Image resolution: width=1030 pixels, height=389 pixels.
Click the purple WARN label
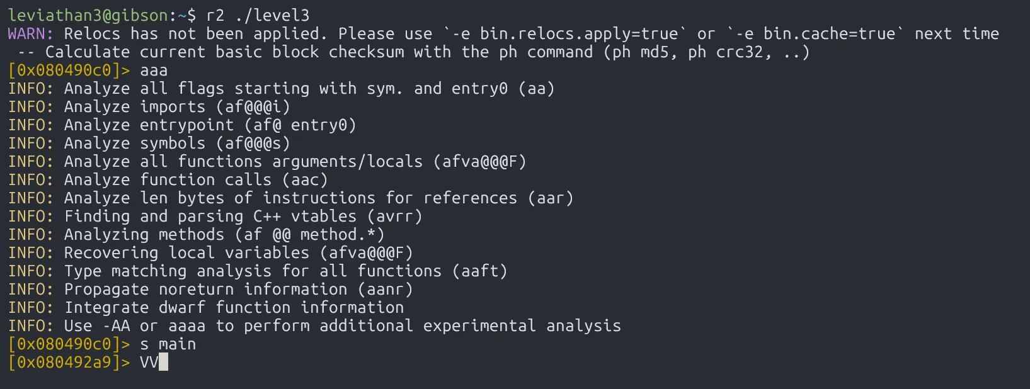(30, 33)
